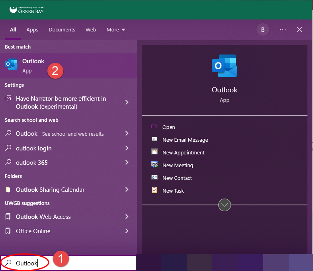Click the bookmark icon beside Outlook Web Access

8,216
